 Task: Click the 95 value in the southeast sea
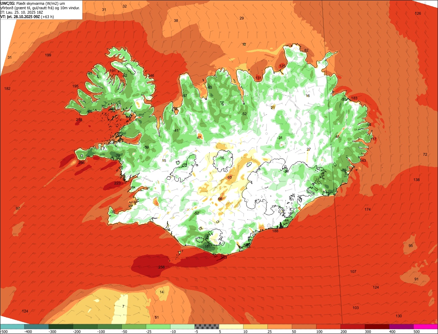[411, 246]
